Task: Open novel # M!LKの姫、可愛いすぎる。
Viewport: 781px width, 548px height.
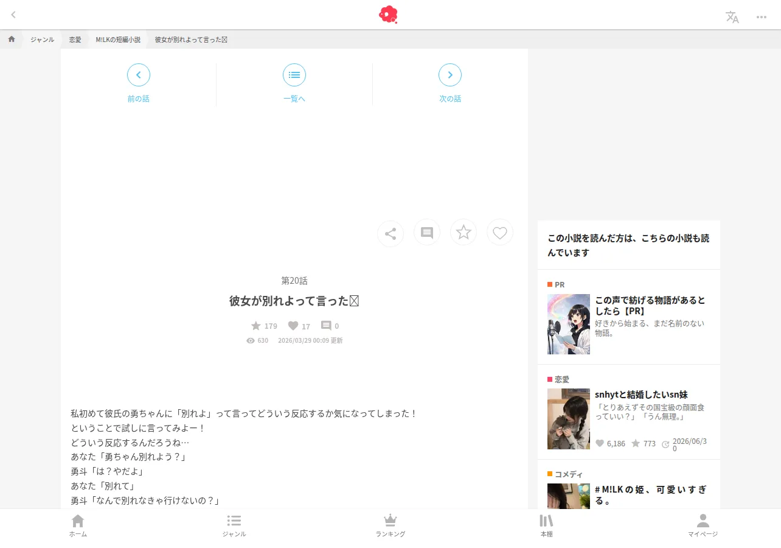Action: coord(650,495)
